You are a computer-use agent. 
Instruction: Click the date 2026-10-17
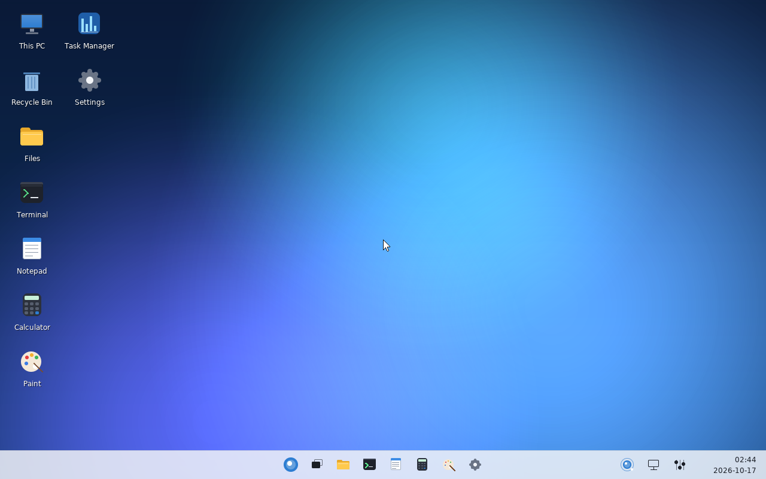[x=734, y=471]
